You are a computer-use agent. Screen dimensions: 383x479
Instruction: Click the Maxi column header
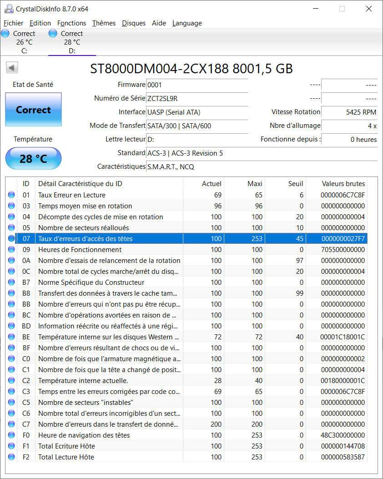(x=244, y=184)
